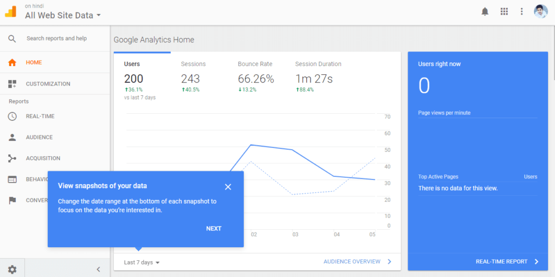Open the REAL-TIME REPORT link
The width and height of the screenshot is (555, 277).
[501, 262]
